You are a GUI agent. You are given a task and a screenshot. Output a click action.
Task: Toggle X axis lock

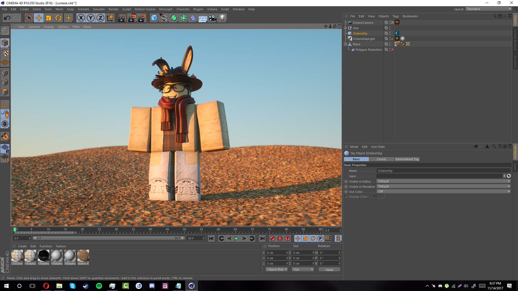81,18
